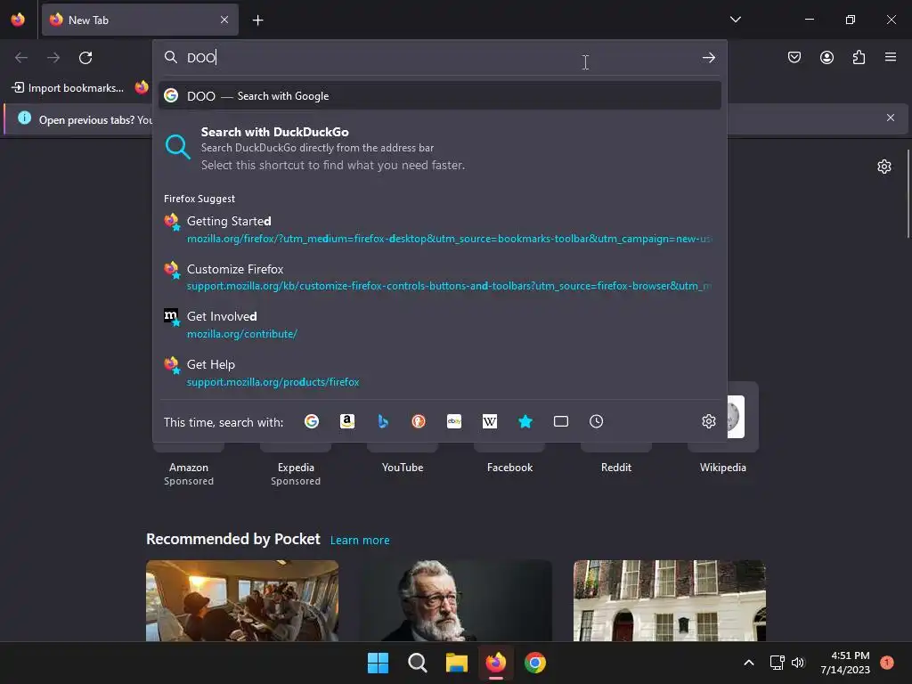The width and height of the screenshot is (912, 684).
Task: Open a new tab with plus button
Action: (257, 20)
